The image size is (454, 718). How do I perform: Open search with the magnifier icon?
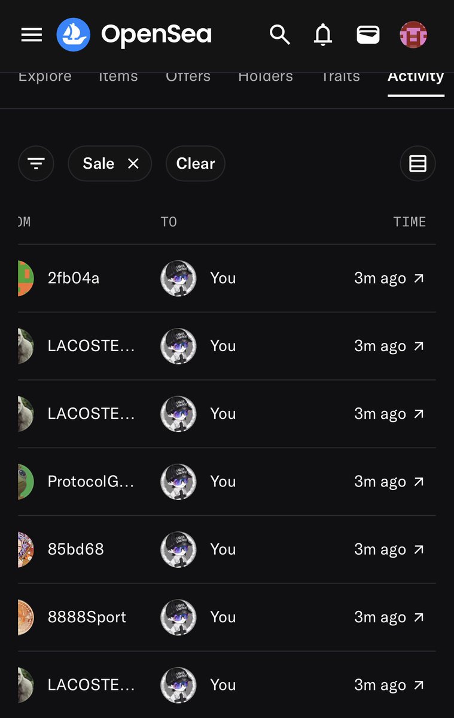pos(279,35)
